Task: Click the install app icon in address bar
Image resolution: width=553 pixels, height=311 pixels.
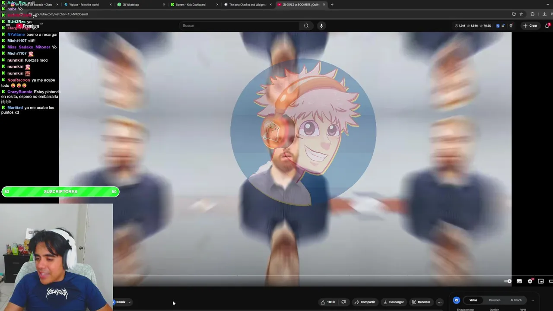Action: click(514, 14)
